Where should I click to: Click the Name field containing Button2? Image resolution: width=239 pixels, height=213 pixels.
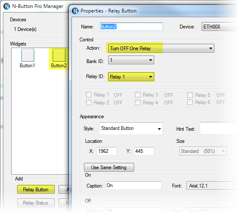coord(131,27)
